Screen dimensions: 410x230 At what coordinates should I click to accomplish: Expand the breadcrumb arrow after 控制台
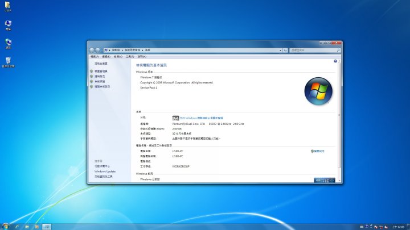coord(122,50)
